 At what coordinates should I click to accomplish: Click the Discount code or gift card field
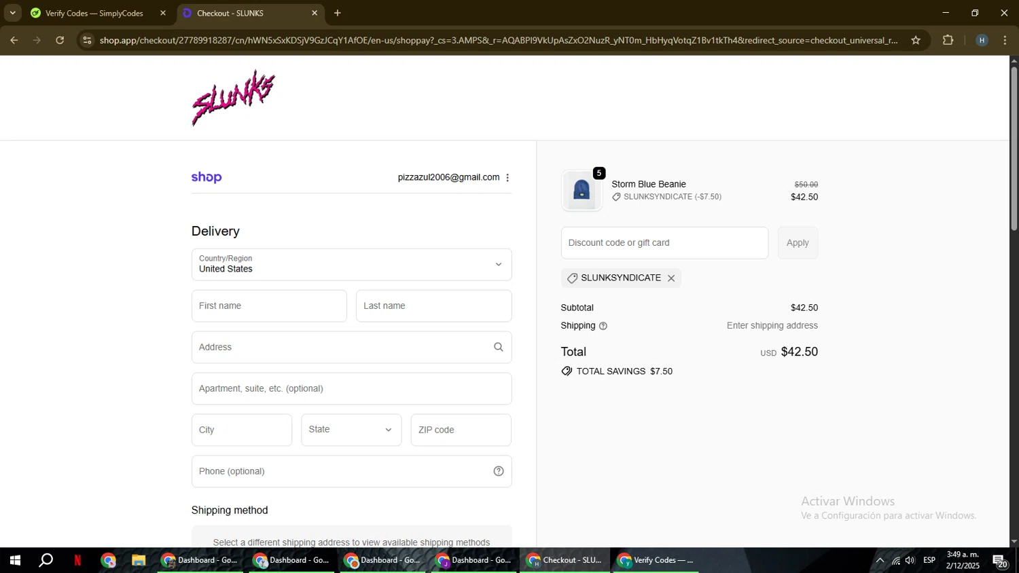pyautogui.click(x=664, y=242)
